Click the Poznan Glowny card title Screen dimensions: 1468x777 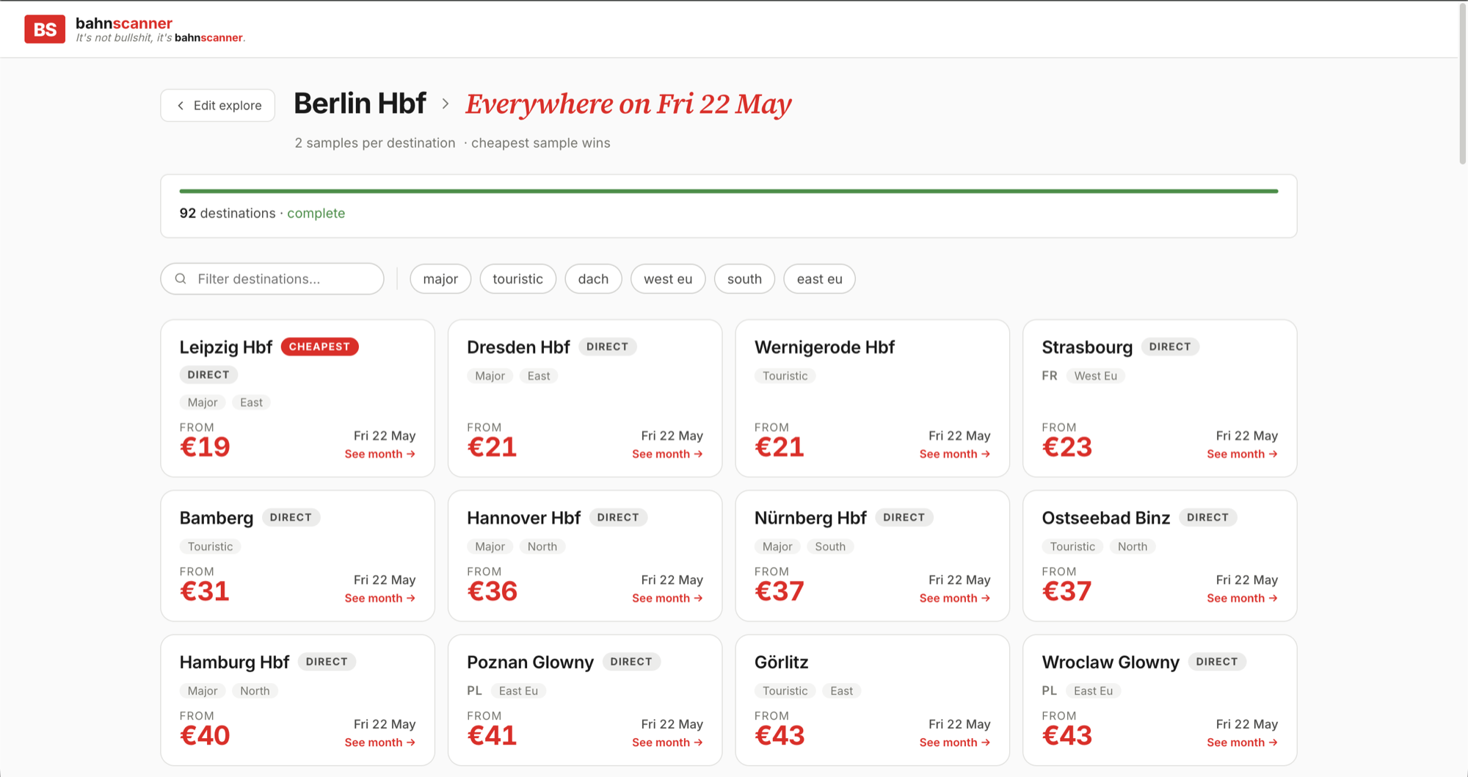(530, 662)
